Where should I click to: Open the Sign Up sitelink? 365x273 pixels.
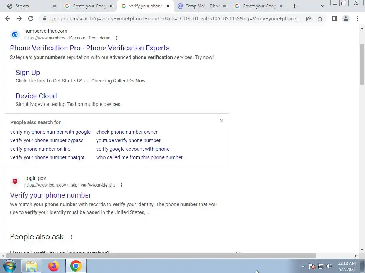coord(28,73)
